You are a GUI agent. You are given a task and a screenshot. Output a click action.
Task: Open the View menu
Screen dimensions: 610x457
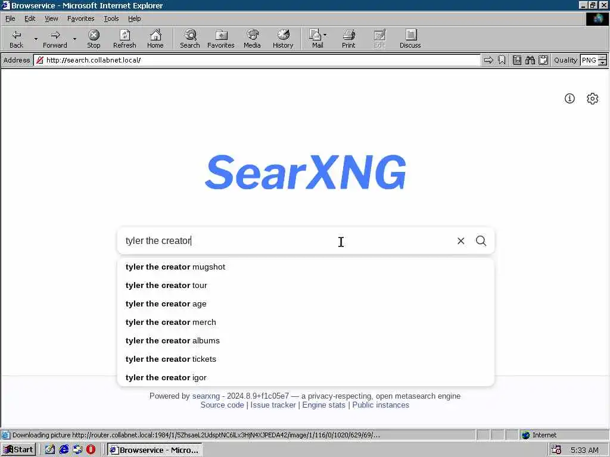pos(51,18)
